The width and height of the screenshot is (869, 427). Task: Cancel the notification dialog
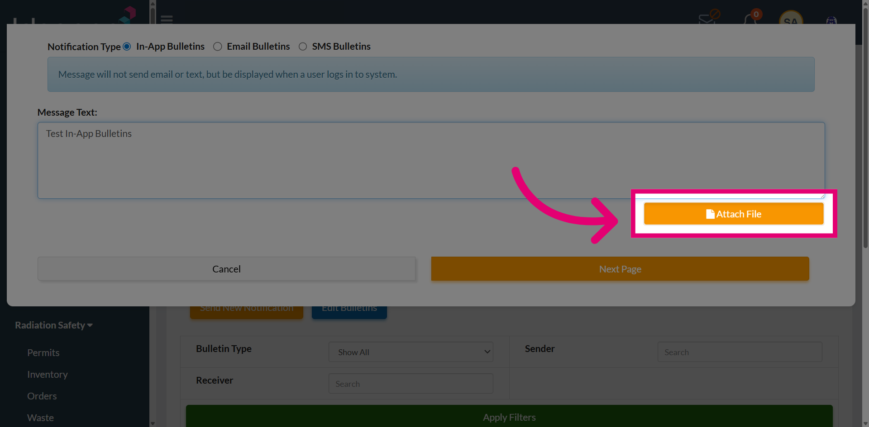pos(226,269)
